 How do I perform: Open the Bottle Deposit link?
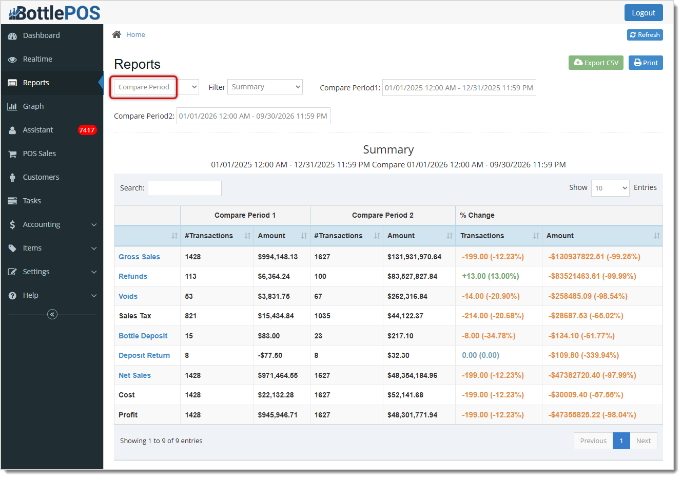(143, 336)
